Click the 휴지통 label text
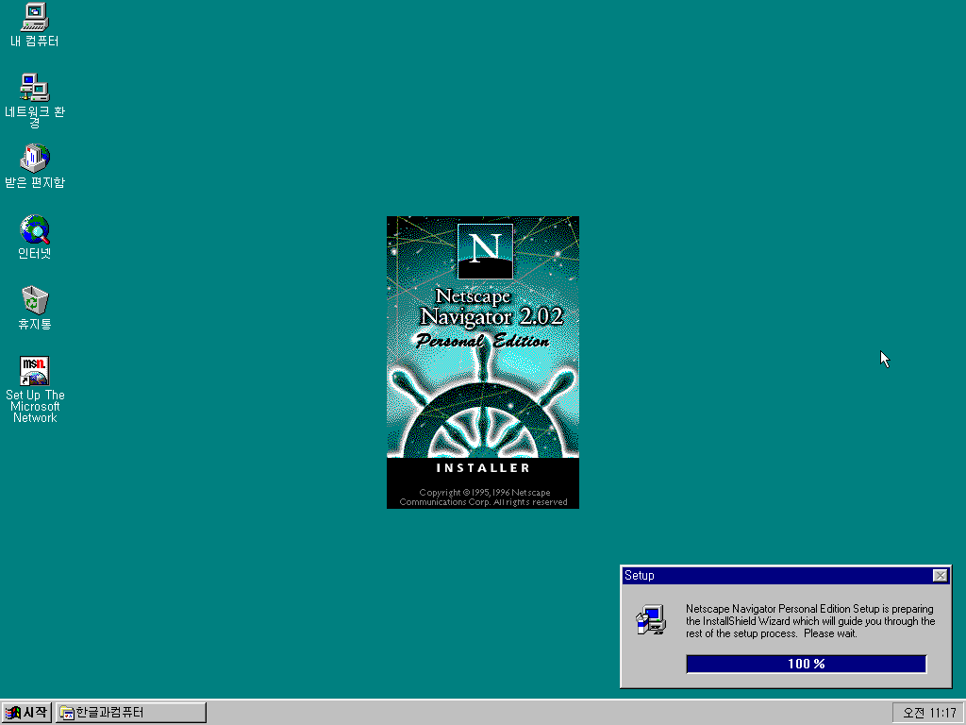 [x=35, y=325]
